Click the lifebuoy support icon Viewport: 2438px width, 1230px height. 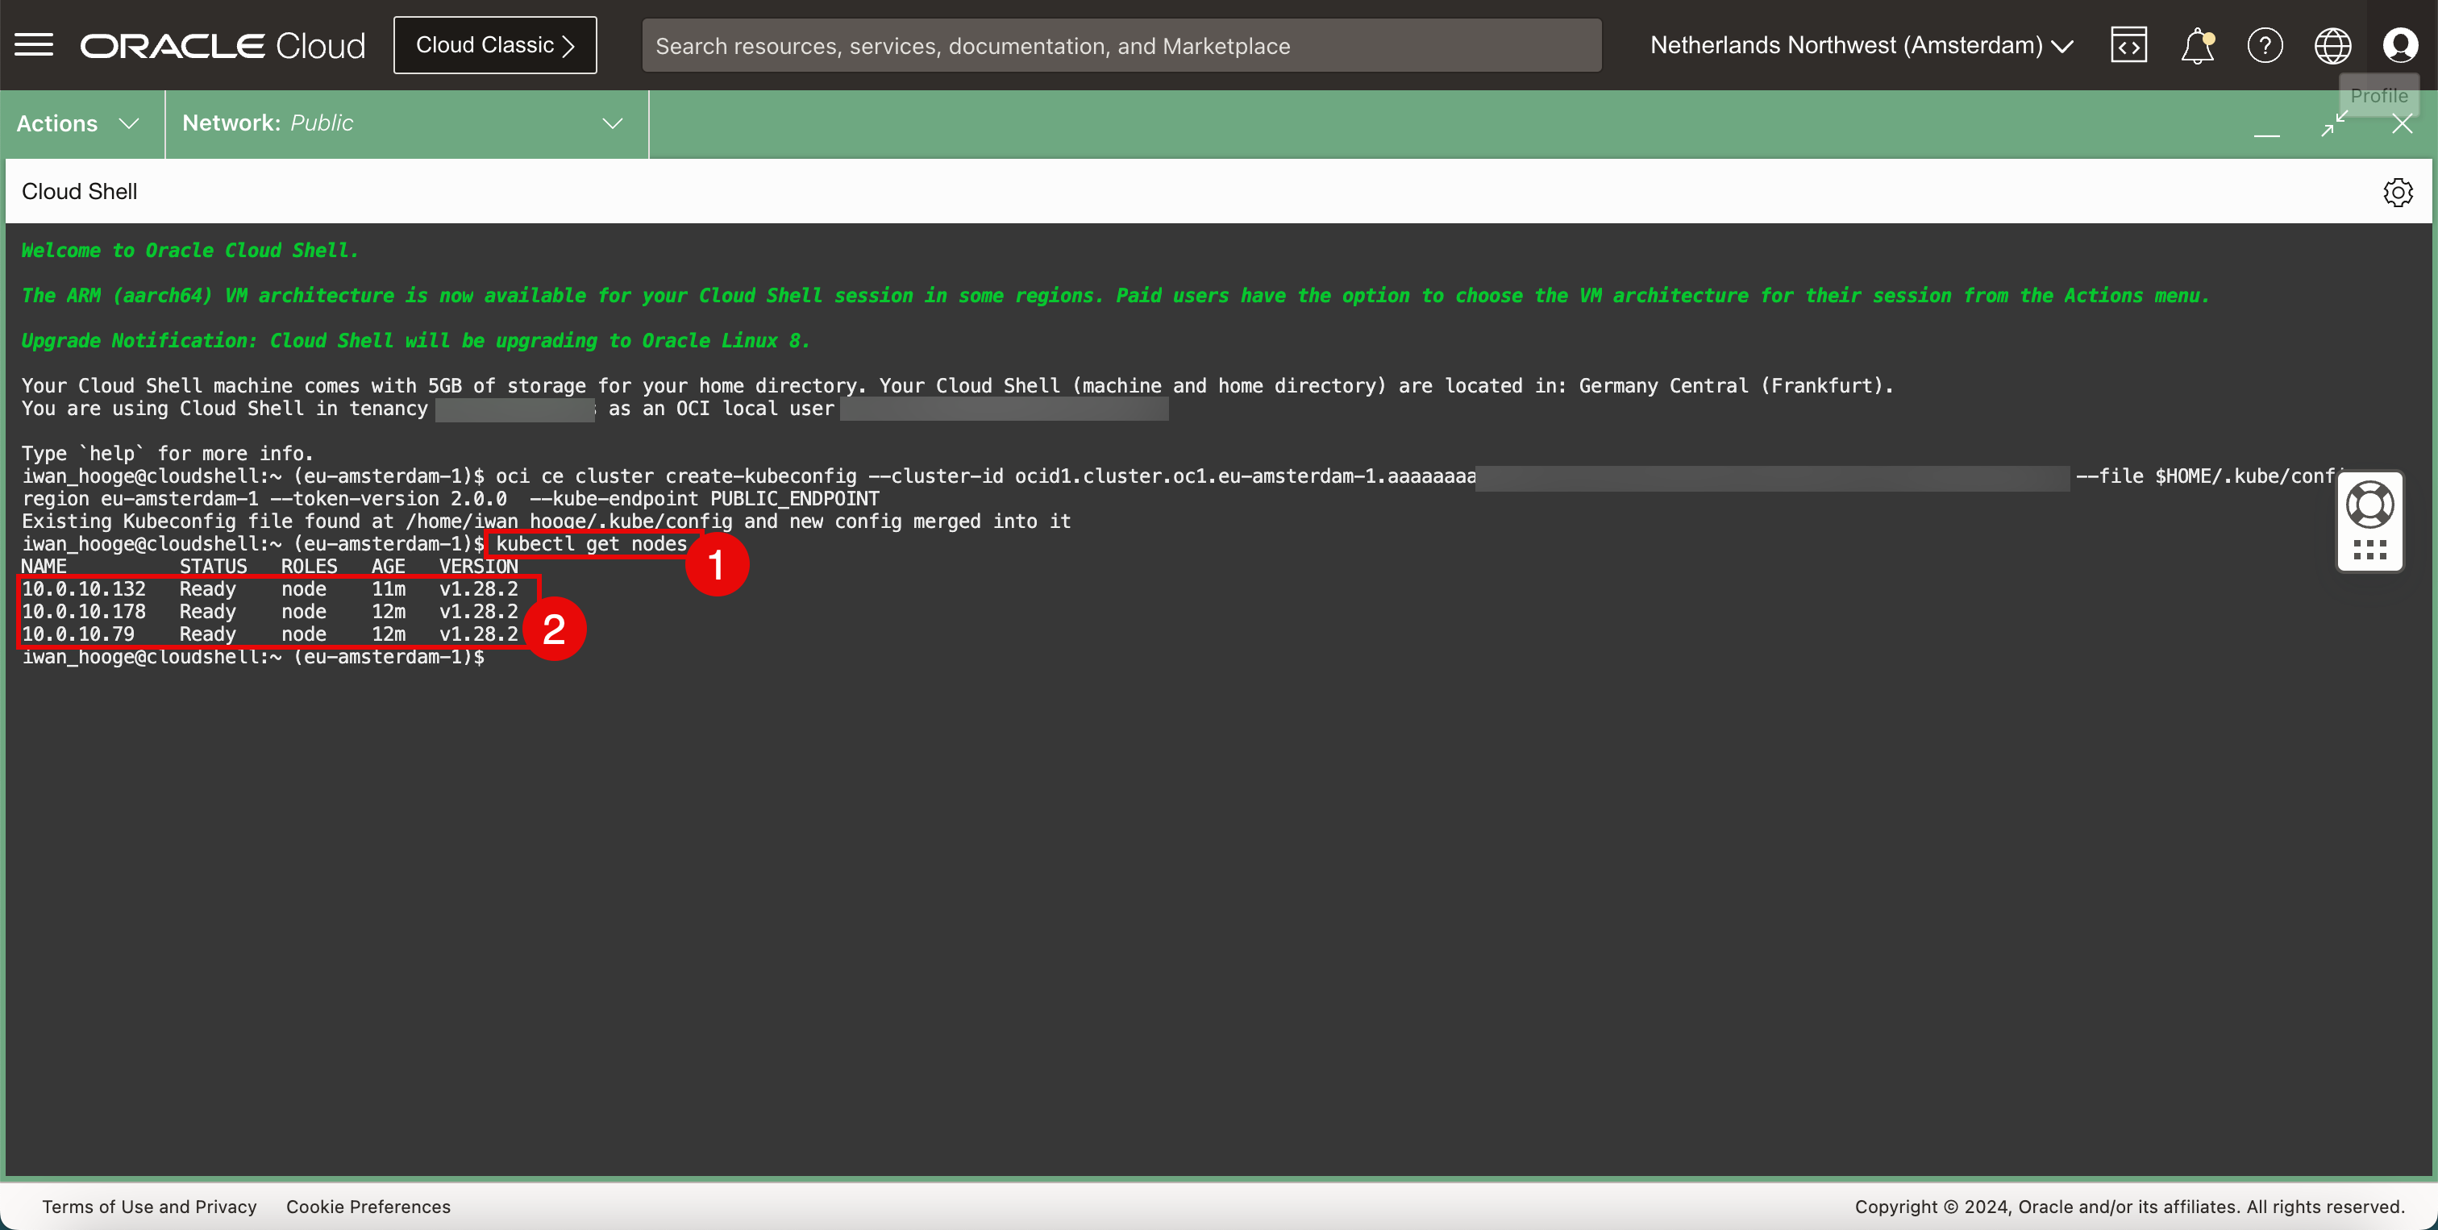click(2369, 505)
